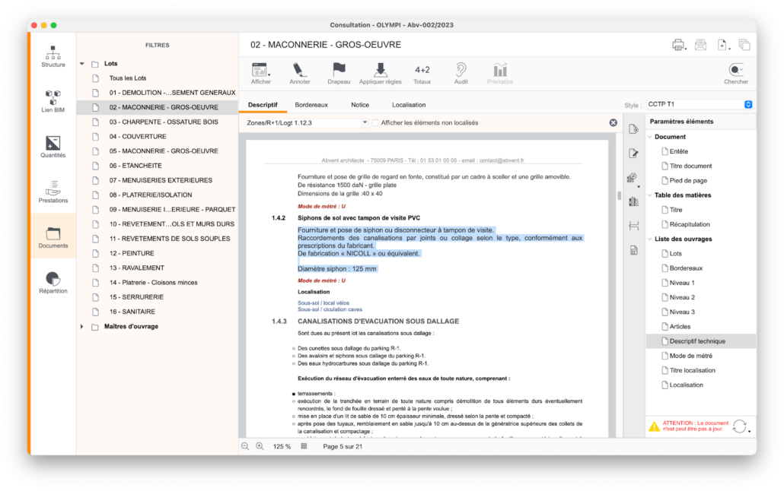Collapse the Table des matières group
The width and height of the screenshot is (784, 491).
[x=650, y=195]
